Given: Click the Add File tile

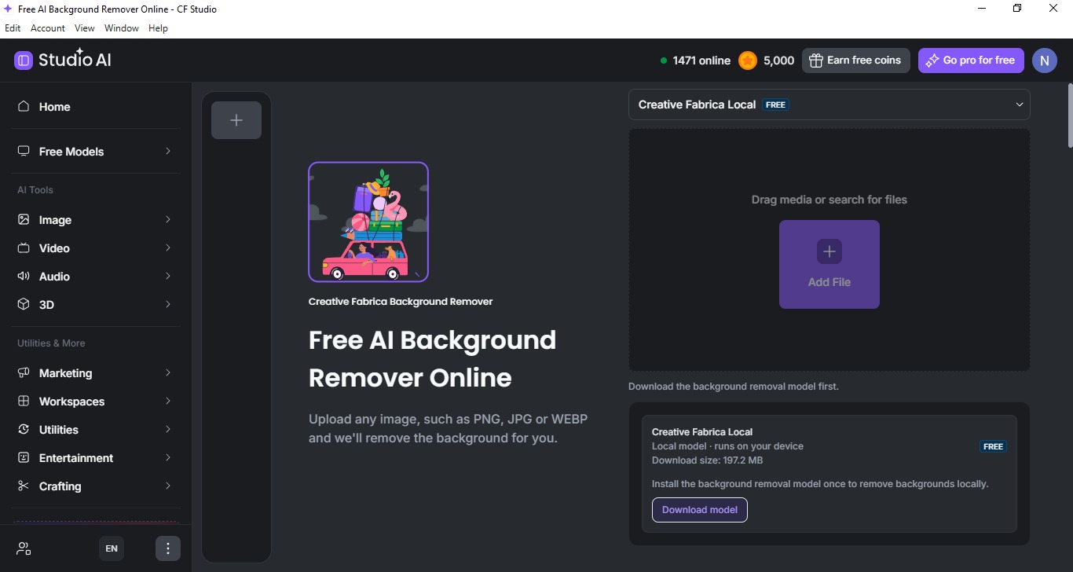Looking at the screenshot, I should coord(829,264).
